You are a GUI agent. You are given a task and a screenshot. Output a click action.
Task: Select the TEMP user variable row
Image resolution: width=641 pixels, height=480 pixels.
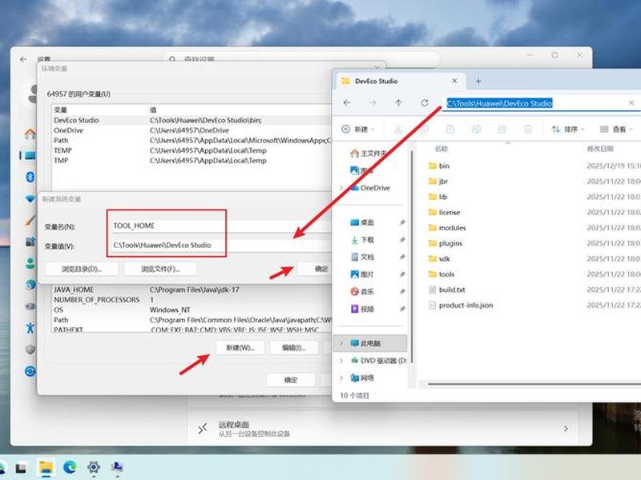tap(192, 150)
